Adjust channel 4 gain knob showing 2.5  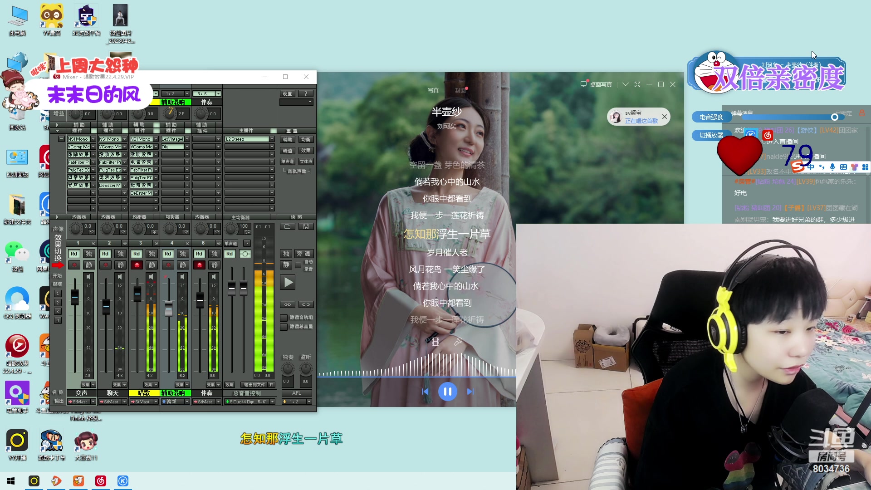point(170,113)
